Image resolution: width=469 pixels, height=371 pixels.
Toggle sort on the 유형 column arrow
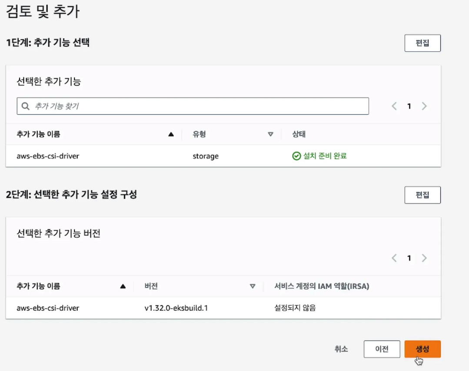(270, 134)
